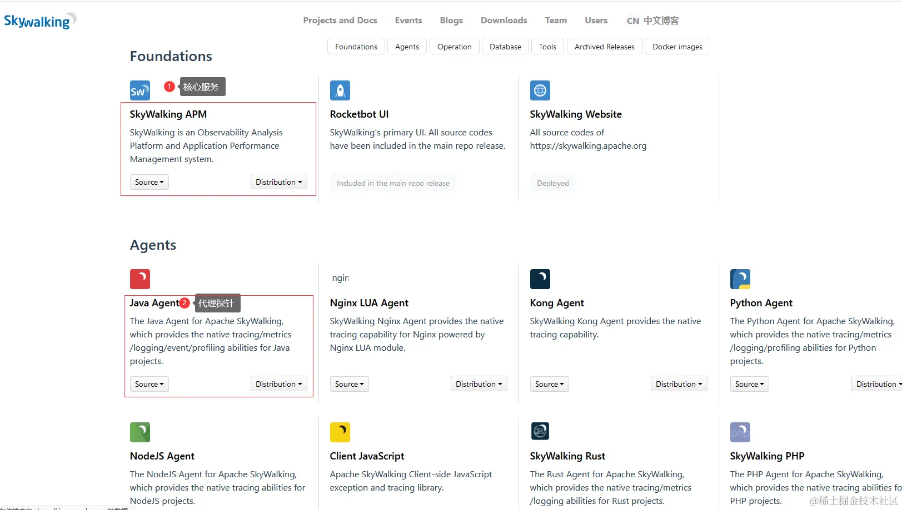Viewport: 902px width, 510px height.
Task: Click the Deployed label under SkyWalking Website
Action: click(x=553, y=183)
